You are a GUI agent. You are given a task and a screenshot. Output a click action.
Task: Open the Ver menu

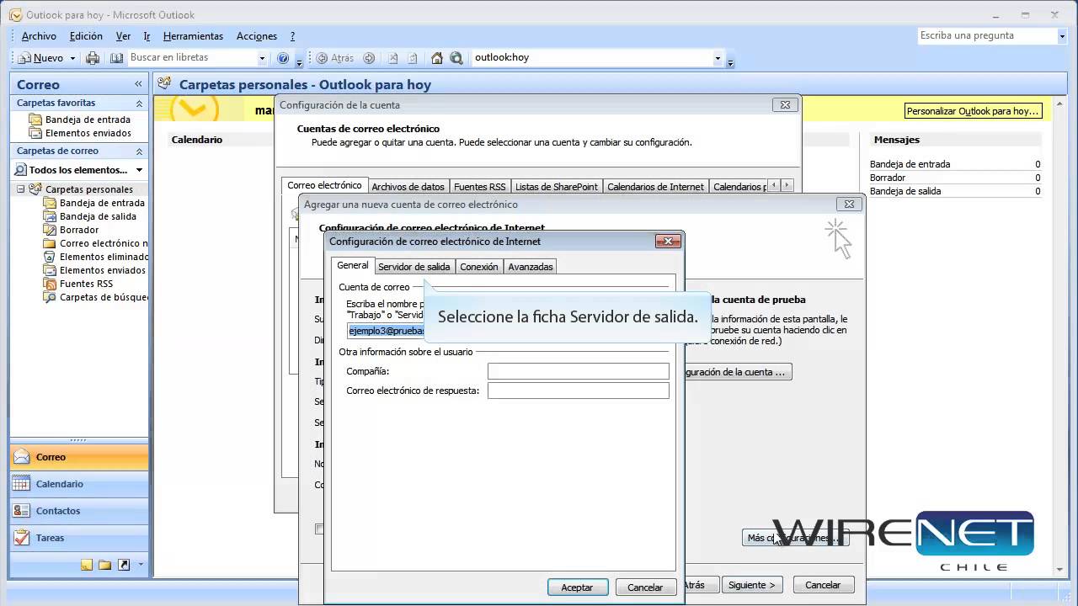click(x=123, y=36)
